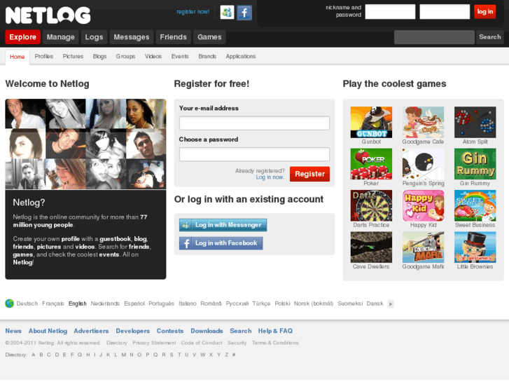509x382 pixels.
Task: Open the Darts Practice game icon
Action: 371,205
